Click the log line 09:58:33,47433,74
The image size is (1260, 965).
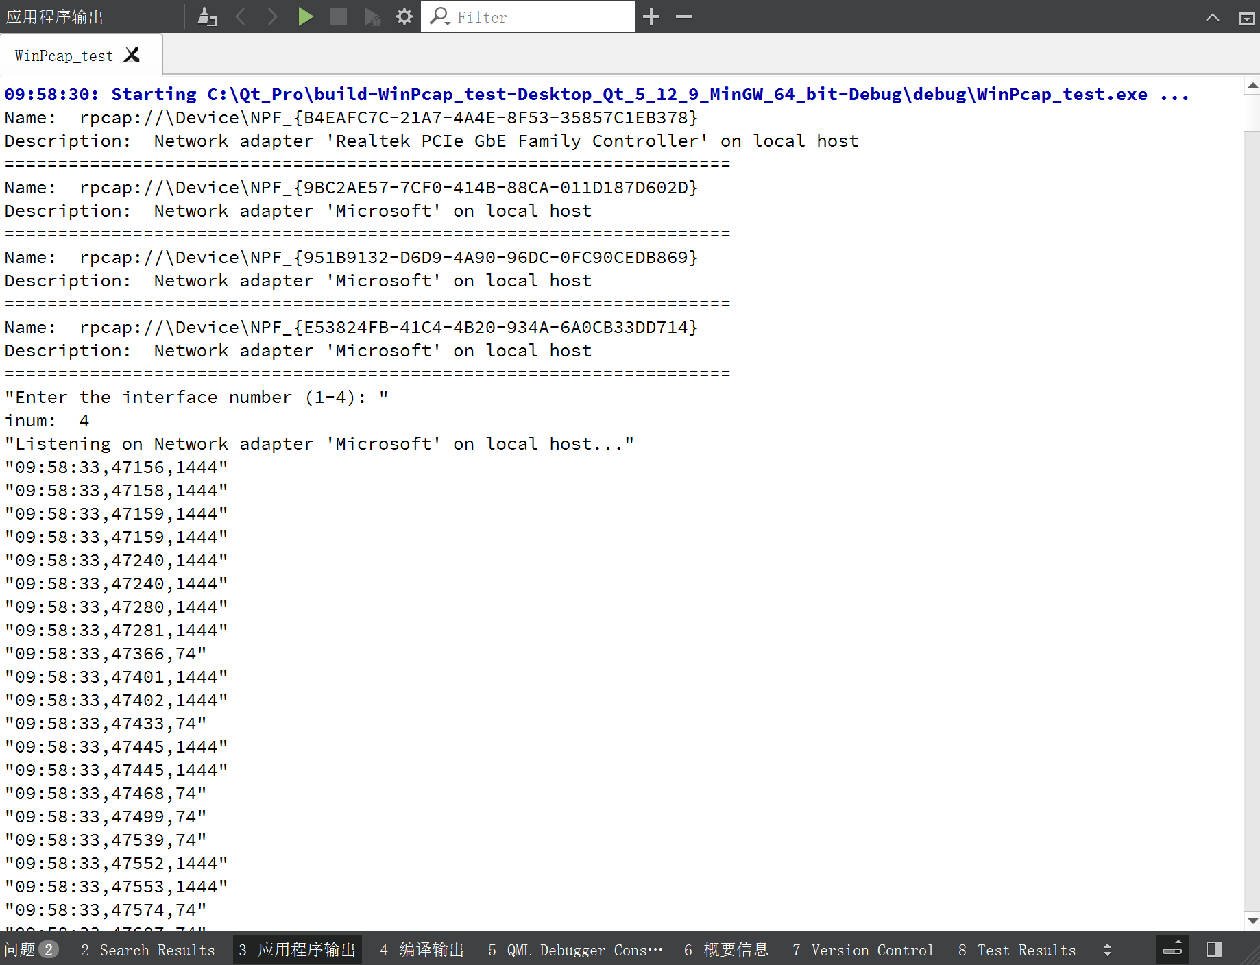(x=106, y=723)
